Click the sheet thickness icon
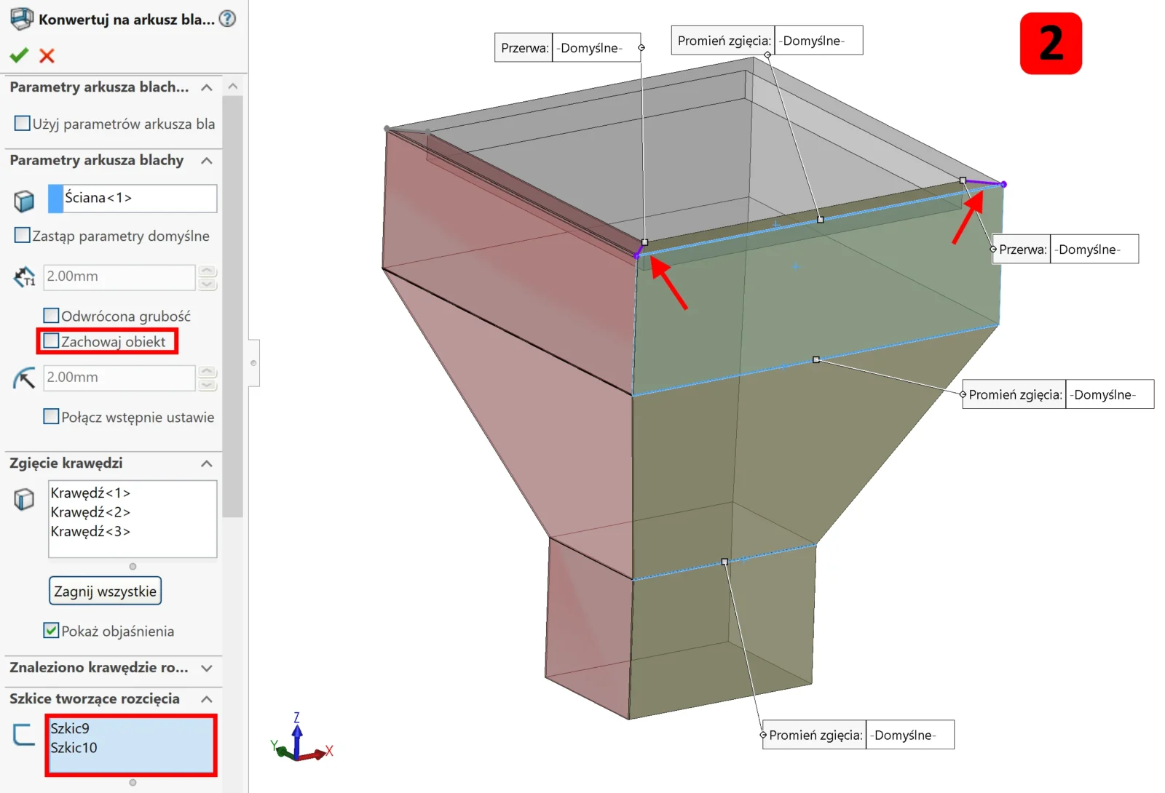Image resolution: width=1165 pixels, height=793 pixels. [x=24, y=276]
